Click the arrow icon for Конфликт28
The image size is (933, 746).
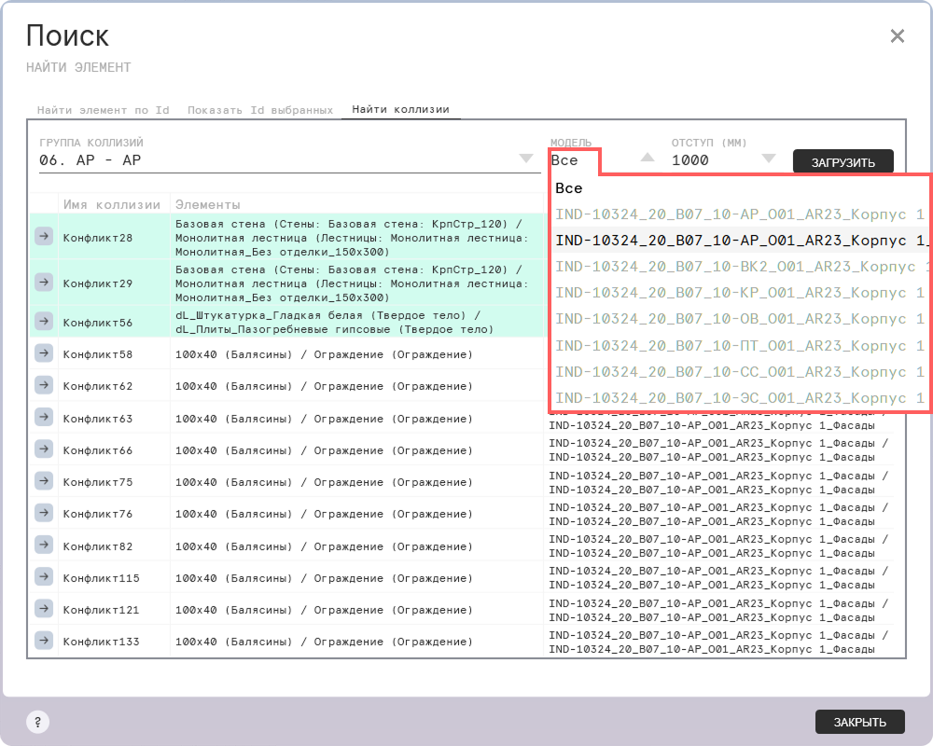(x=44, y=237)
